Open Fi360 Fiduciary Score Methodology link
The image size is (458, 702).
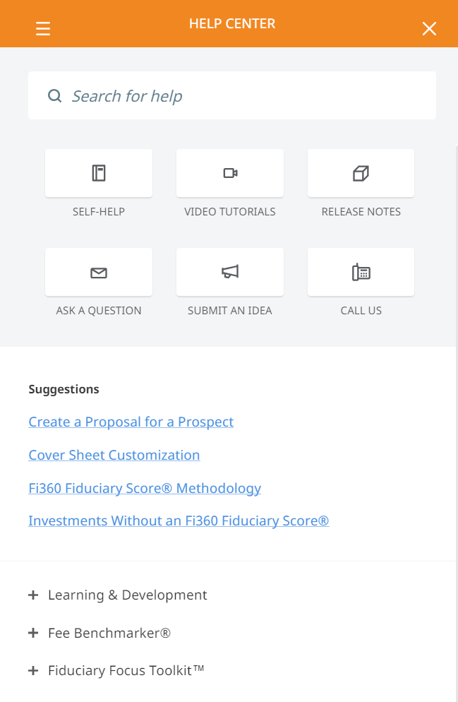point(145,488)
